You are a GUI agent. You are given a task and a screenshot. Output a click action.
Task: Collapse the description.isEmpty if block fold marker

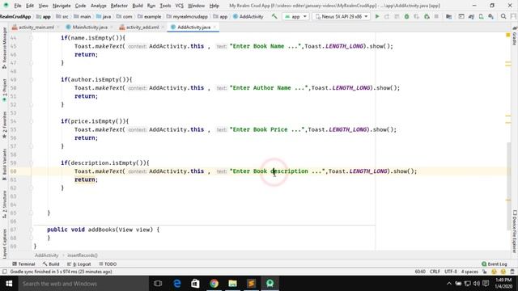(32, 163)
